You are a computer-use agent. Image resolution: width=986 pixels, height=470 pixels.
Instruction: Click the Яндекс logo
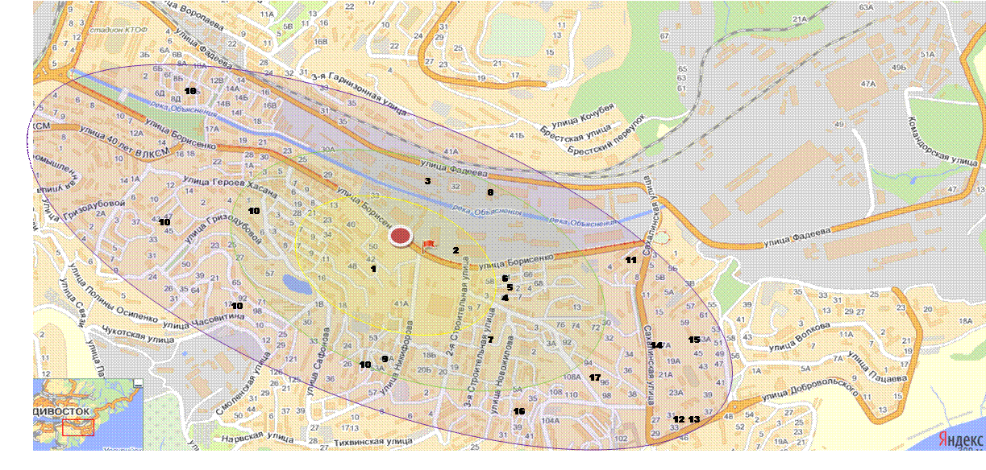point(960,439)
